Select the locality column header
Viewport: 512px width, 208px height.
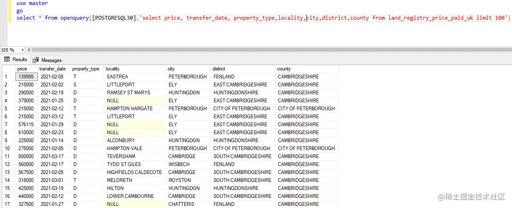click(135, 69)
